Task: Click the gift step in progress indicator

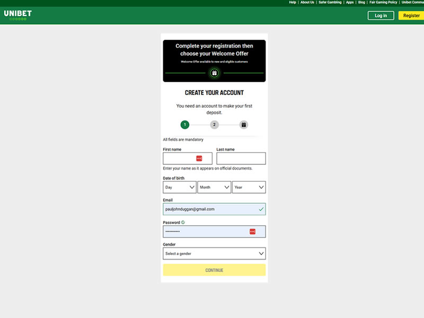Action: point(244,125)
